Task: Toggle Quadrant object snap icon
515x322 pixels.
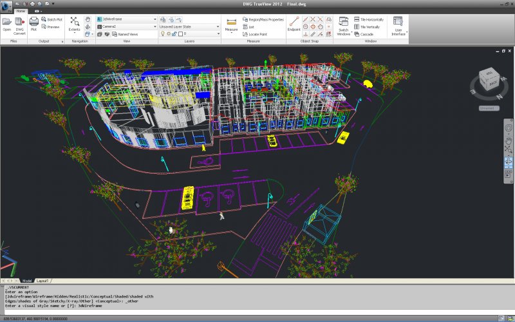Action: (x=313, y=26)
